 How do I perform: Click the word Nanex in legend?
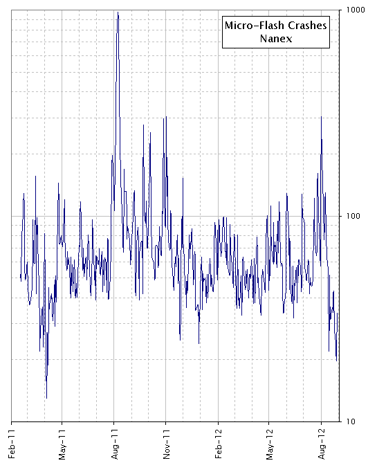tap(276, 38)
